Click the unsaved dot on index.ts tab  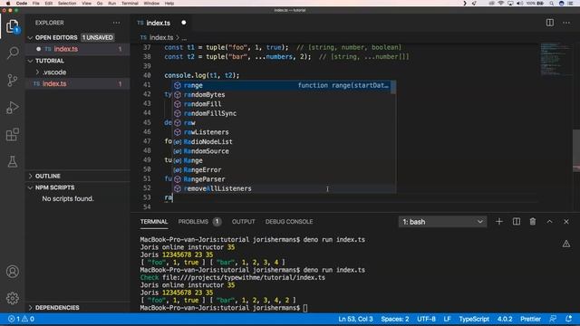[184, 23]
